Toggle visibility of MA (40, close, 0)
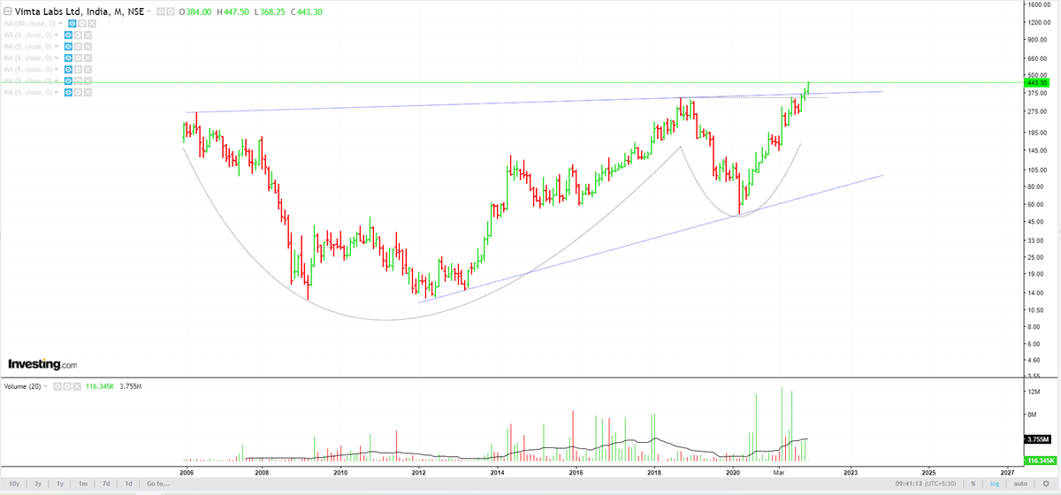 (x=73, y=23)
